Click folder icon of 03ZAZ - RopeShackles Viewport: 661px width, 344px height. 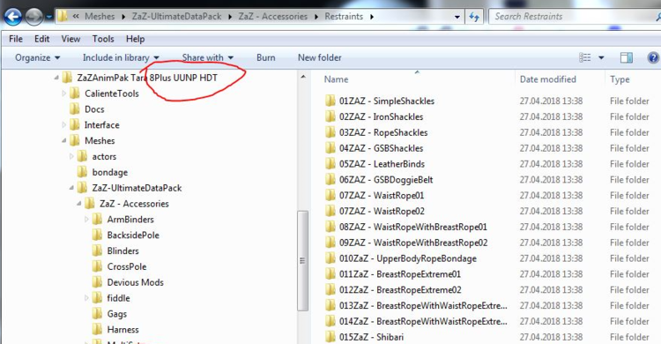point(330,132)
